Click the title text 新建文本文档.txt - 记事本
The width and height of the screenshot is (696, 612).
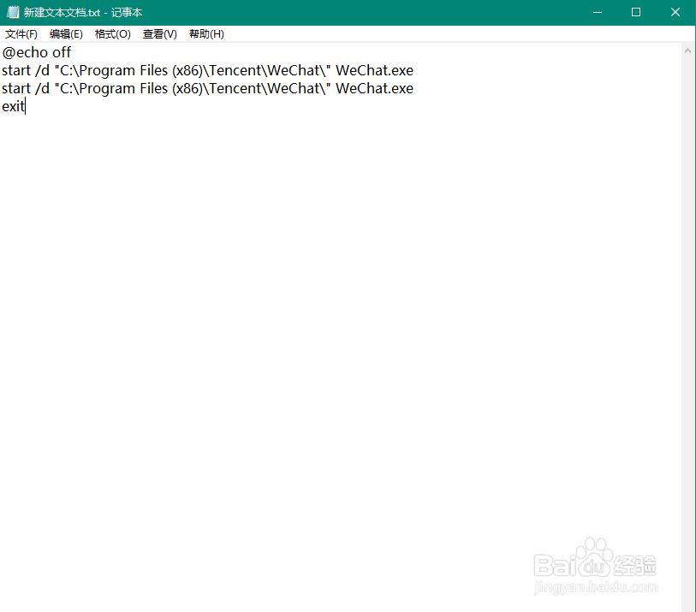83,13
